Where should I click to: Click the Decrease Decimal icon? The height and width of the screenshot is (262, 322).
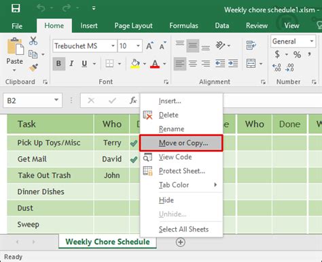coord(289,67)
